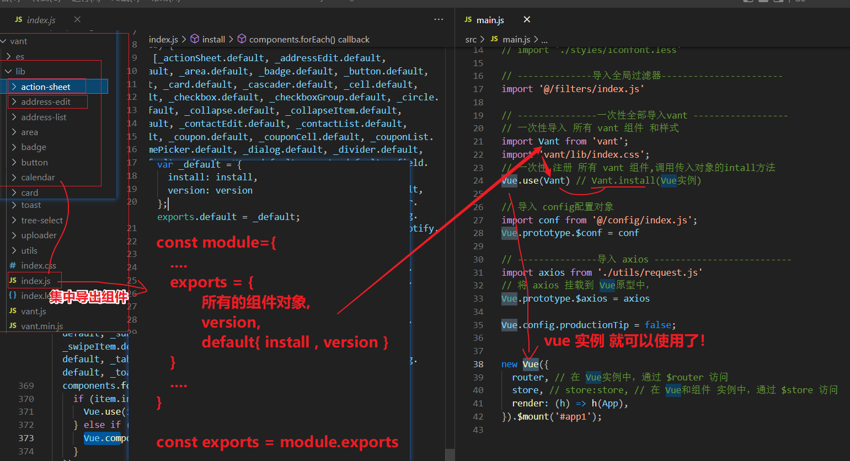This screenshot has width=850, height=461.
Task: Click './utils/request.js' import path
Action: (650, 272)
